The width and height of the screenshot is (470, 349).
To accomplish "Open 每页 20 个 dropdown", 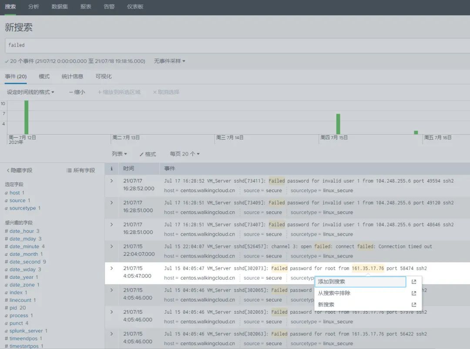I will click(185, 154).
